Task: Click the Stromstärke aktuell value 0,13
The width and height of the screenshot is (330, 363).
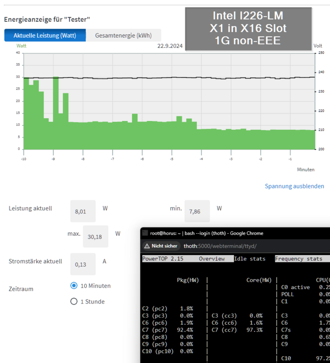Action: [x=83, y=264]
